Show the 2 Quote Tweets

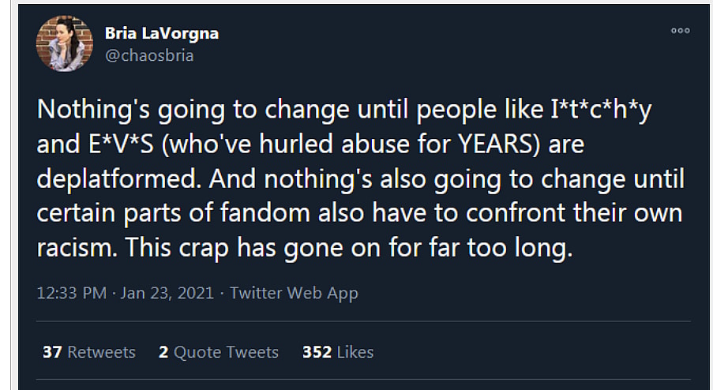point(218,351)
